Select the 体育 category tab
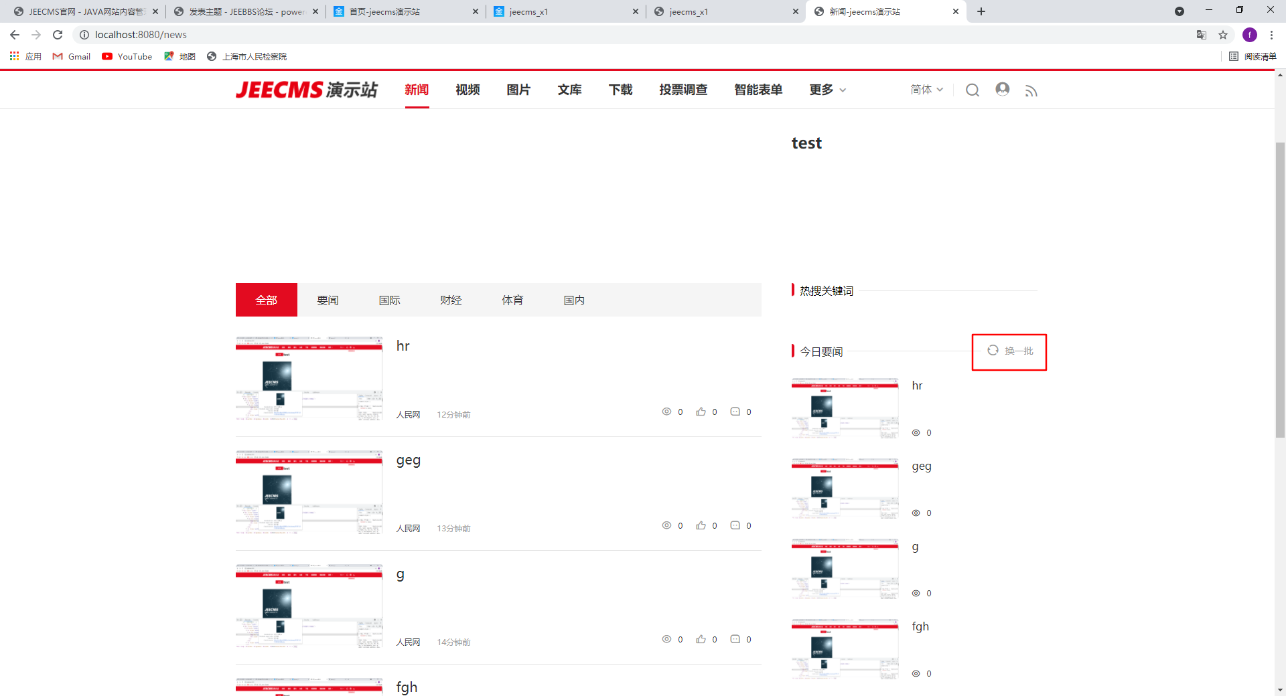This screenshot has height=696, width=1286. point(513,300)
